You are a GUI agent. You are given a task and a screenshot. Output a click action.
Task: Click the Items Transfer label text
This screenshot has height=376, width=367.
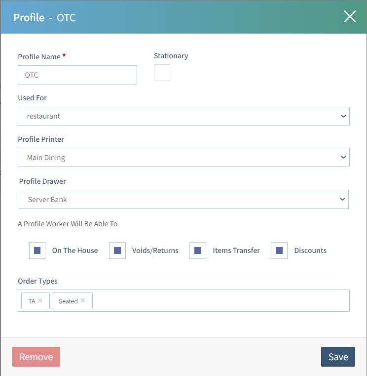click(x=236, y=251)
